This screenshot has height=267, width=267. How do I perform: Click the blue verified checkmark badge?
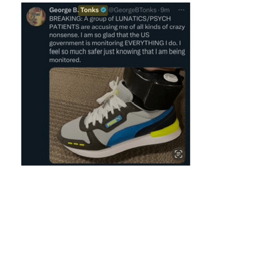pyautogui.click(x=103, y=10)
